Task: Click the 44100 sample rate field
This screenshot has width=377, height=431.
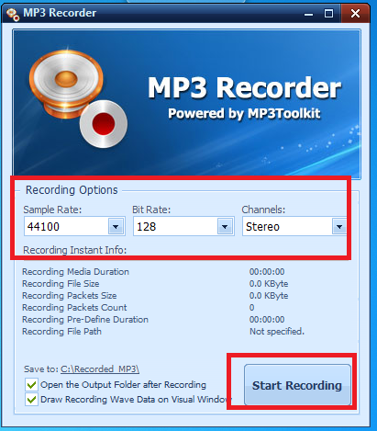Action: (x=74, y=226)
